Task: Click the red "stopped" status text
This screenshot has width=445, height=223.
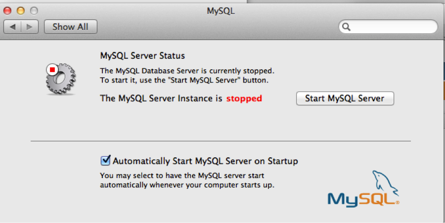Action: (244, 98)
